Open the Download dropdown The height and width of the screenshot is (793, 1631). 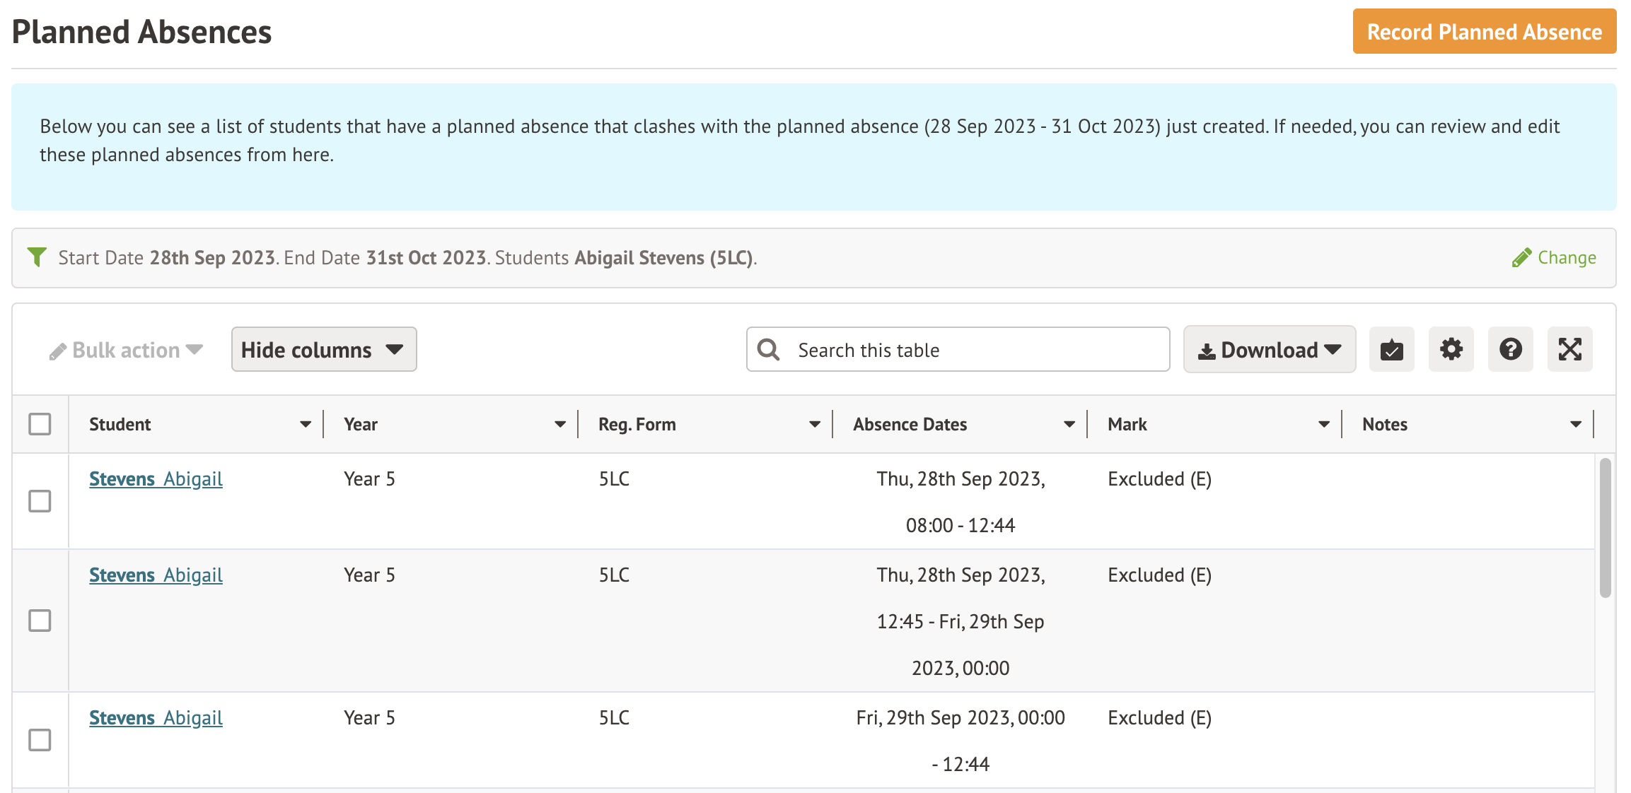[1269, 349]
